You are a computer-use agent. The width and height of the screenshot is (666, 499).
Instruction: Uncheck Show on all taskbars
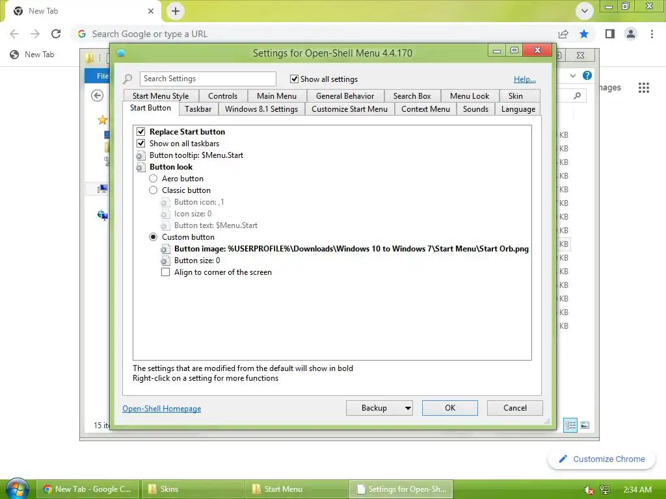(x=141, y=144)
